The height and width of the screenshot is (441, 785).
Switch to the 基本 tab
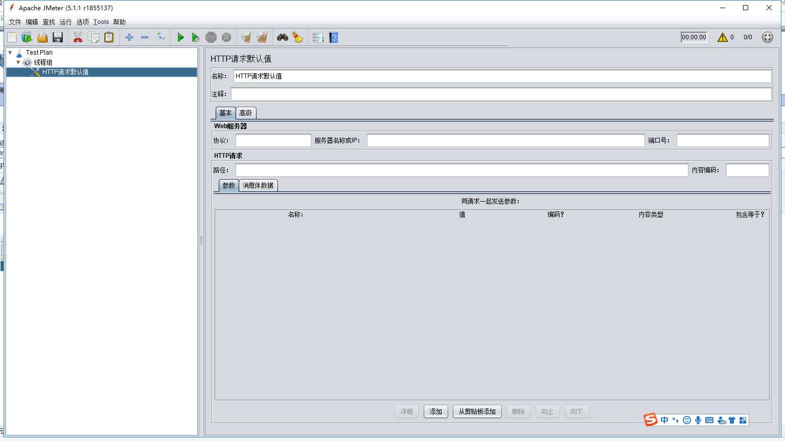(225, 113)
